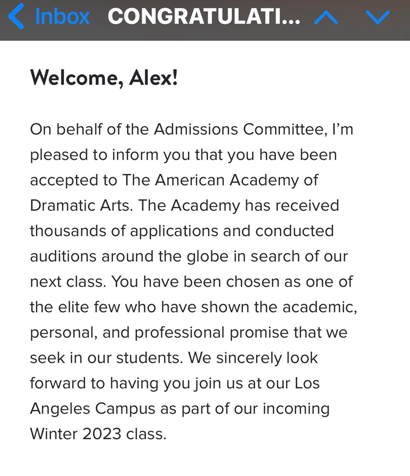This screenshot has height=476, width=410.
Task: Go to the next message with down arrow
Action: coord(378,18)
